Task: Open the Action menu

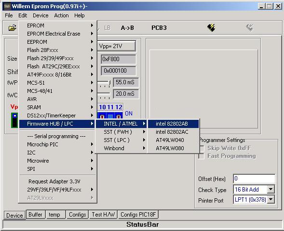Action: [x=61, y=15]
